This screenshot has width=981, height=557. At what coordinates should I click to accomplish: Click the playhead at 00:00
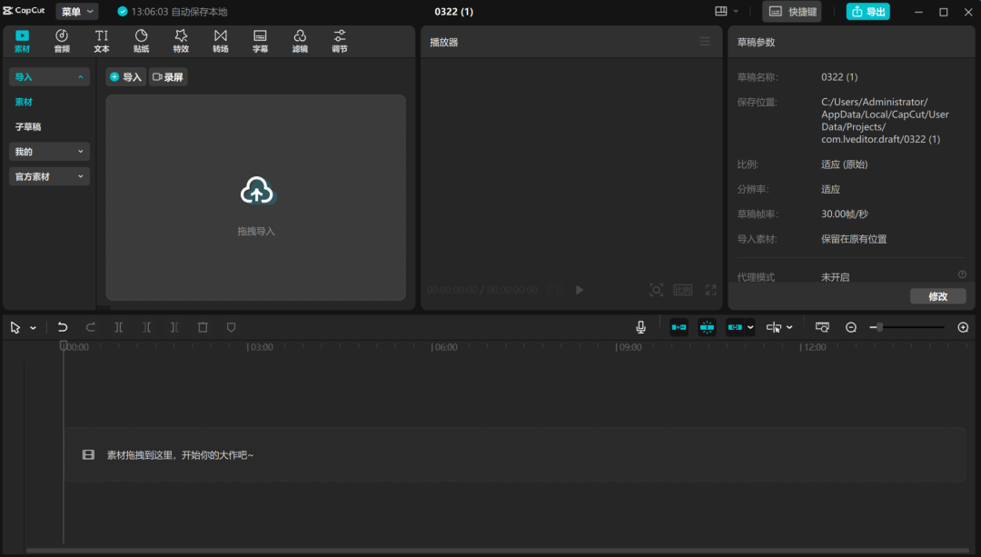(x=64, y=345)
